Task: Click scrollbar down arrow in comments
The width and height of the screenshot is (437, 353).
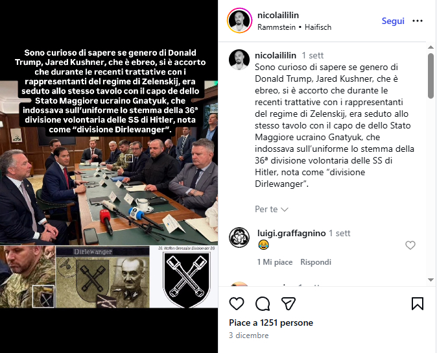Action: click(x=431, y=280)
